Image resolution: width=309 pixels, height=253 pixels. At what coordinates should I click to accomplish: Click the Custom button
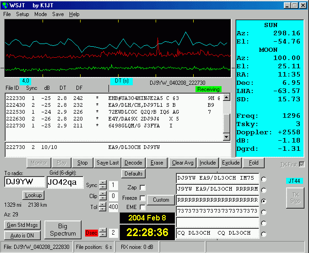(x=161, y=200)
